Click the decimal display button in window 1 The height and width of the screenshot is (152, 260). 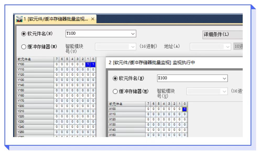pyautogui.click(x=238, y=46)
